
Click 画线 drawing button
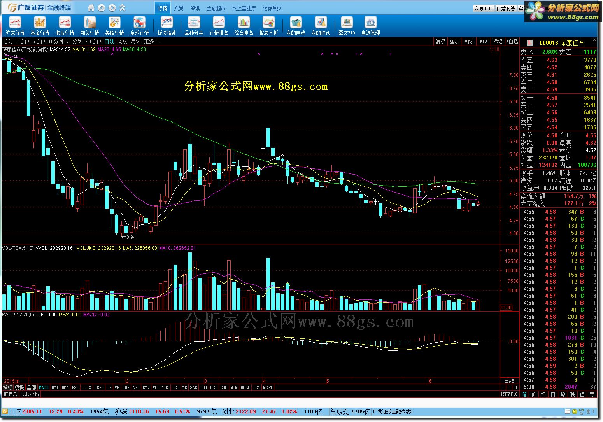click(469, 41)
